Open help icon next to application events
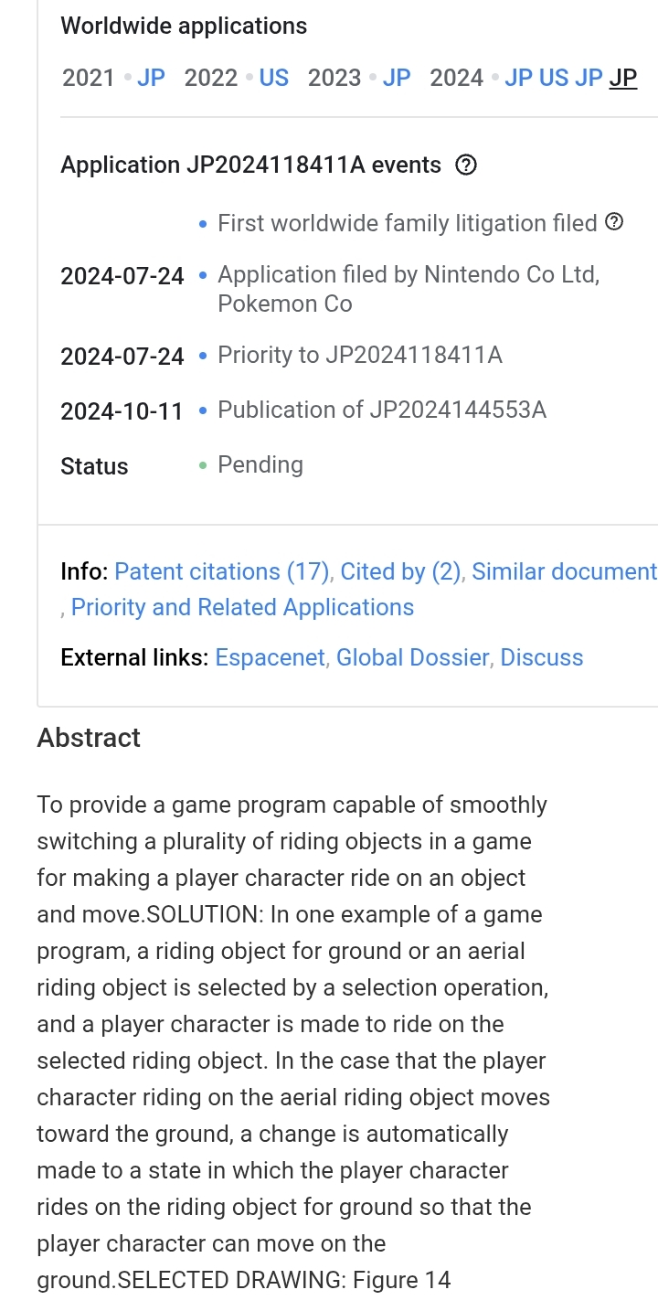The image size is (658, 1311). tap(466, 165)
